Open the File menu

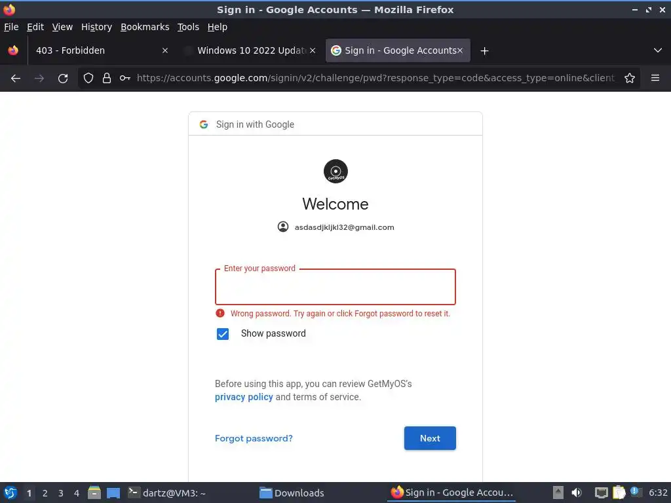(11, 27)
